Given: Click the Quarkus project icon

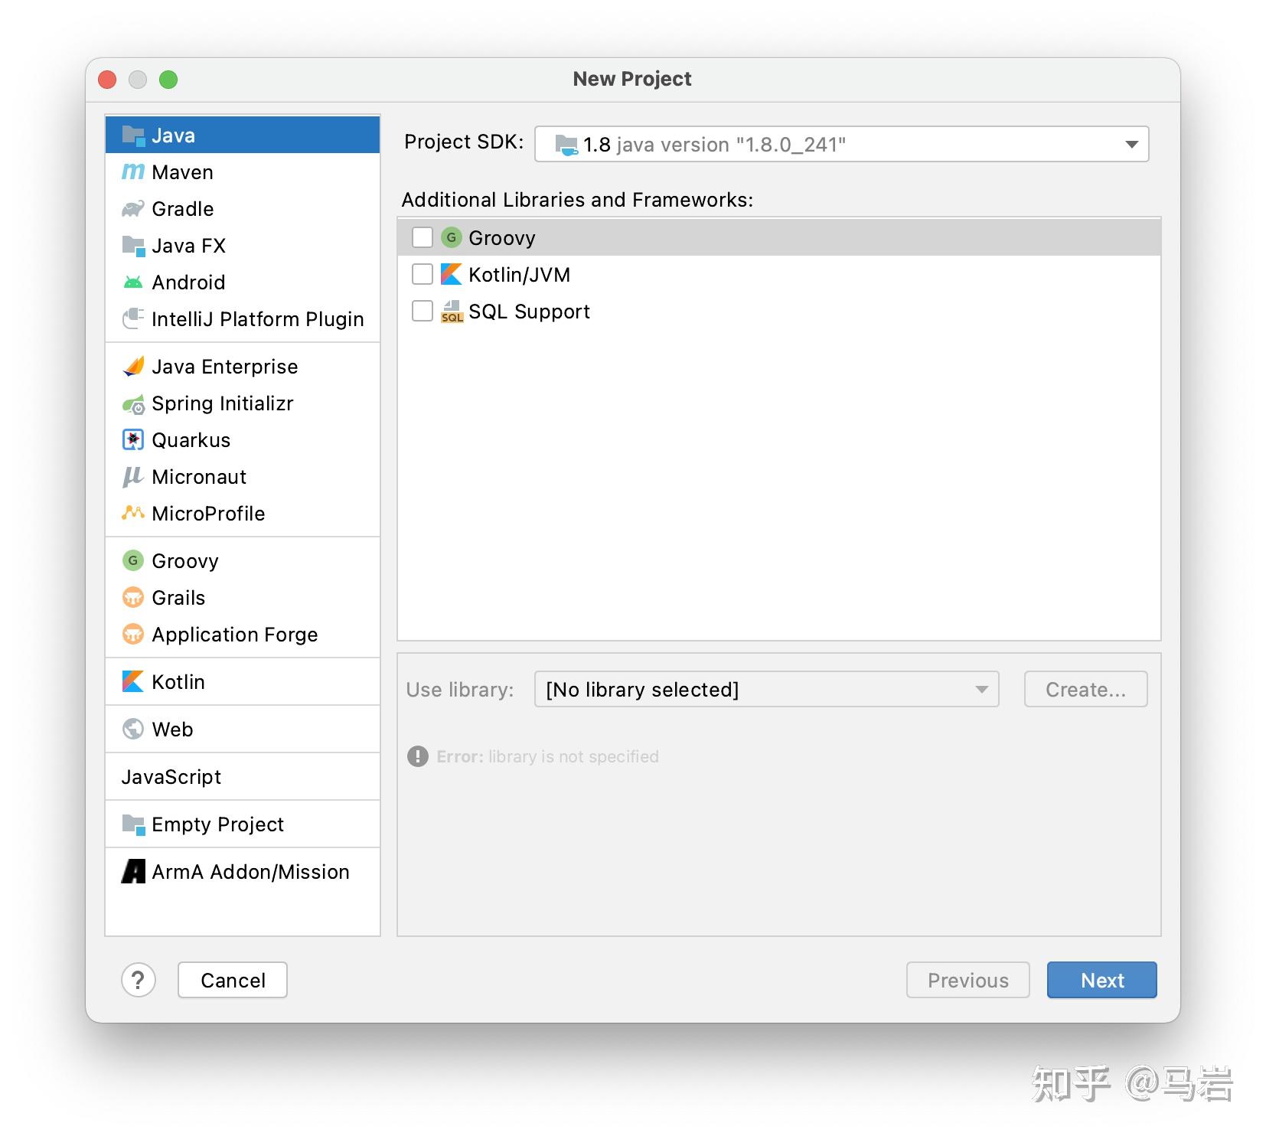Looking at the screenshot, I should pyautogui.click(x=132, y=439).
